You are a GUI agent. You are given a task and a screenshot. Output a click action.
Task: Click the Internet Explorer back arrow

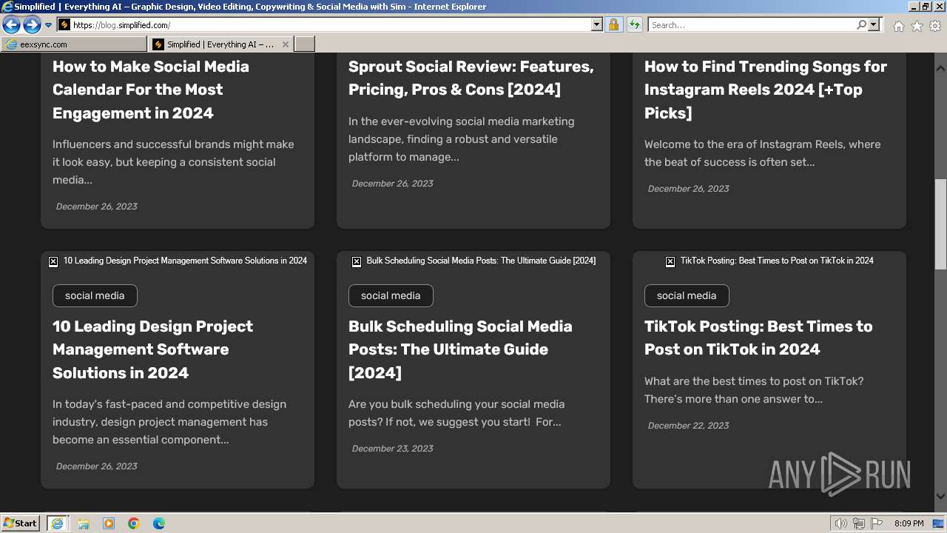(x=11, y=24)
